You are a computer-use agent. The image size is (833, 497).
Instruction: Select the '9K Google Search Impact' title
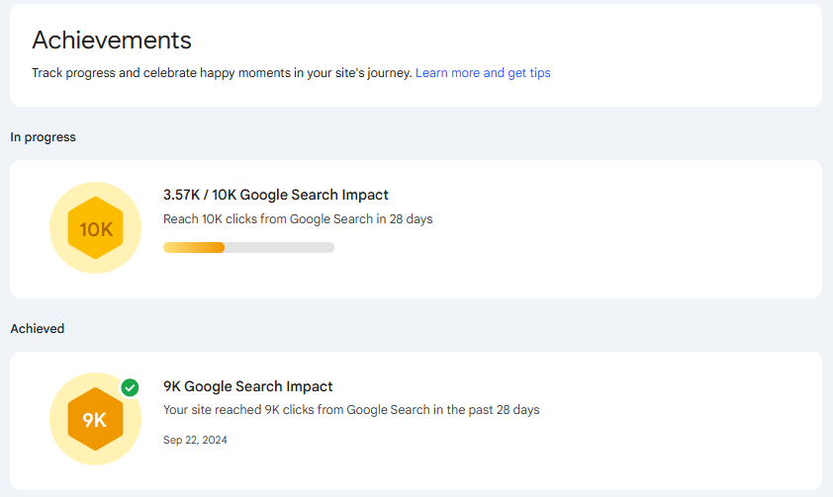[x=247, y=386]
